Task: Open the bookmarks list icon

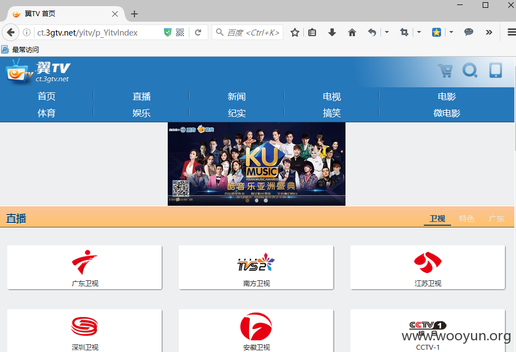Action: [312, 32]
